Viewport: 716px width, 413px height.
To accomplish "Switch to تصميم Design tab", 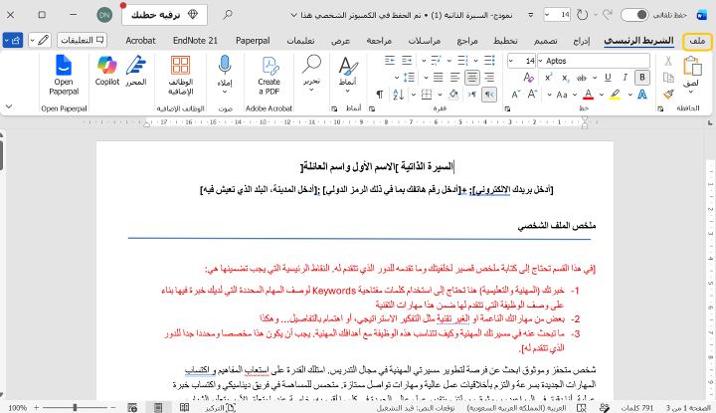I will coord(546,41).
